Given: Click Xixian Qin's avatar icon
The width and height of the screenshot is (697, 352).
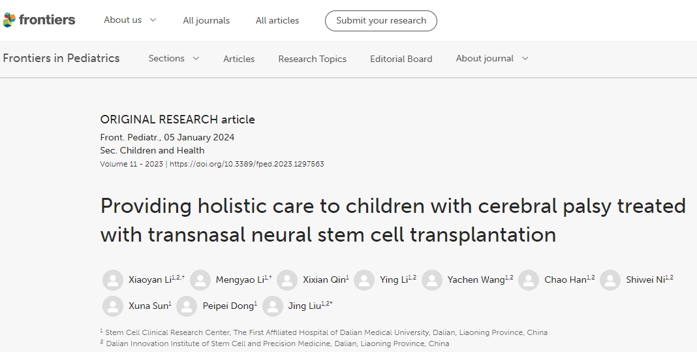Looking at the screenshot, I should tap(287, 280).
